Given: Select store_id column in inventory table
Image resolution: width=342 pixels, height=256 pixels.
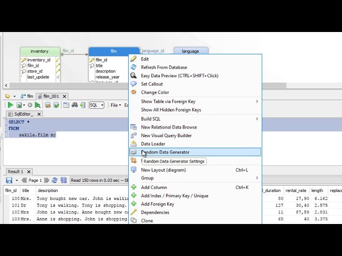Looking at the screenshot, I should (35, 71).
